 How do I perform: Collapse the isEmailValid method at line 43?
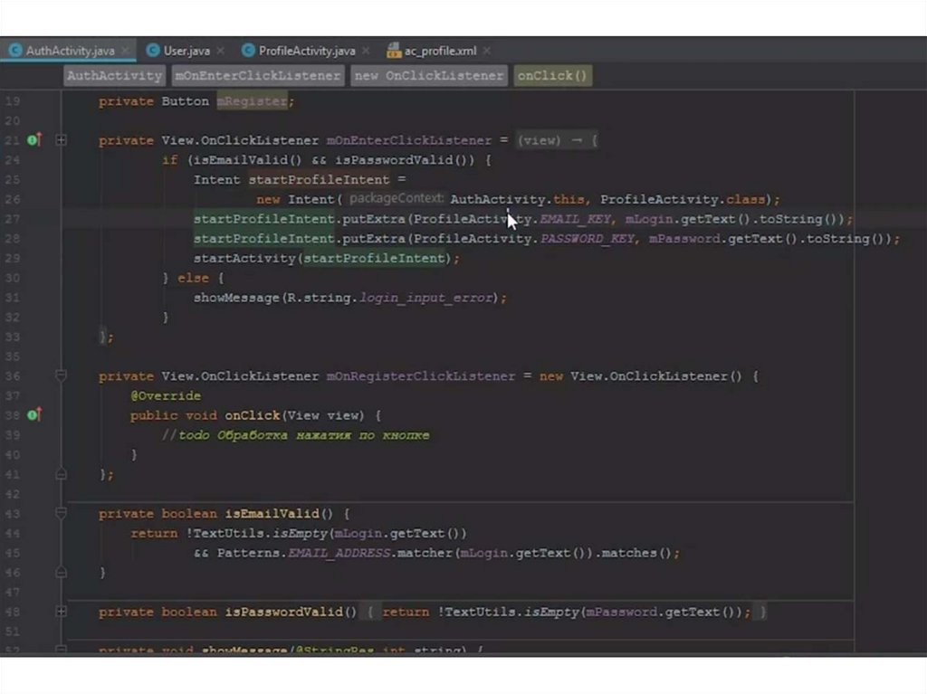click(x=61, y=513)
